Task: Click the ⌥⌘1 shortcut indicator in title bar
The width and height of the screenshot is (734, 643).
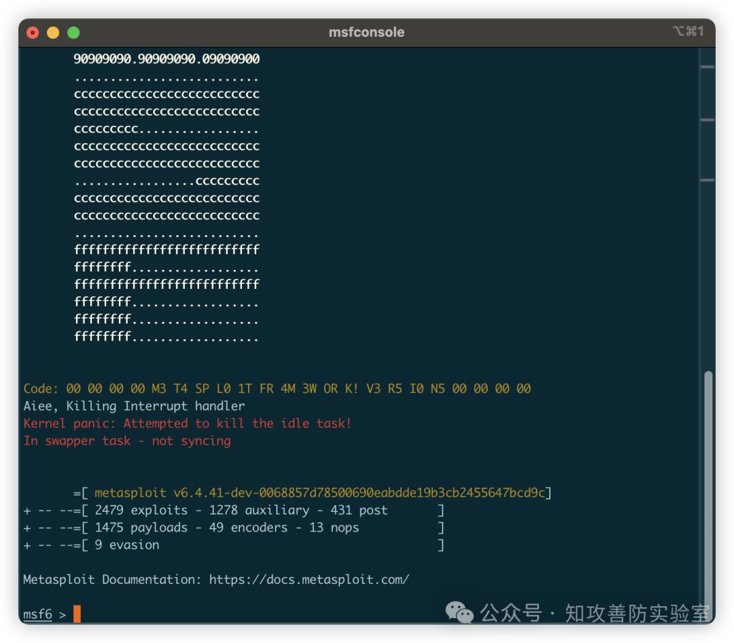Action: coord(688,31)
